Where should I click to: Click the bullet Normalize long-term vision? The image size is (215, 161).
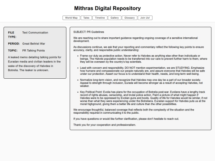(x=141, y=83)
